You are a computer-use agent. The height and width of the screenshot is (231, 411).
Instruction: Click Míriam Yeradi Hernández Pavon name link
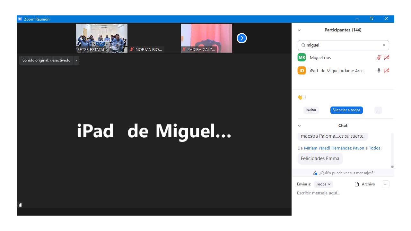click(334, 148)
